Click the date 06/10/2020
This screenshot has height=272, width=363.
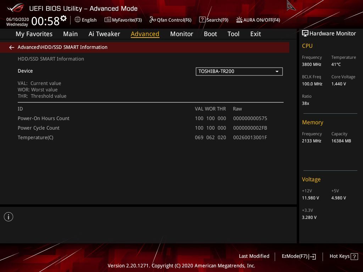point(17,19)
